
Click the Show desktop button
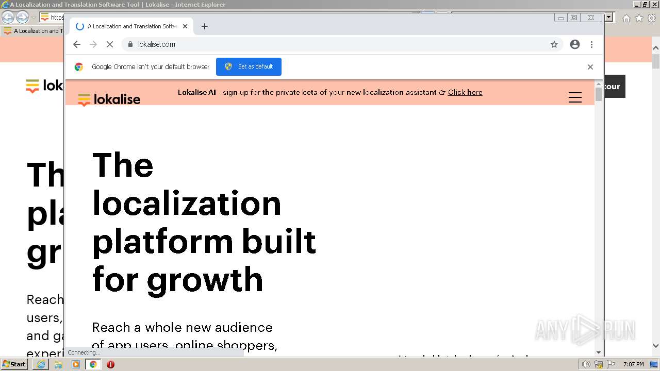654,364
